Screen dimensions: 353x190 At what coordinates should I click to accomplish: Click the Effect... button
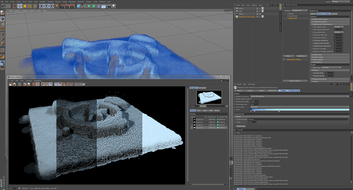pos(289,56)
